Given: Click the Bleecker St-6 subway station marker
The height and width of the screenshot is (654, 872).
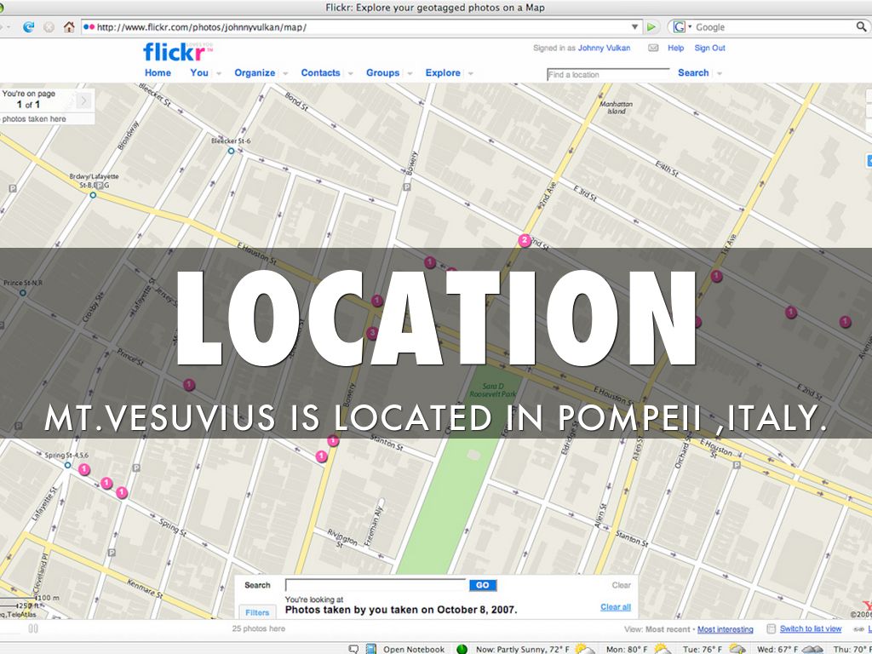Looking at the screenshot, I should 231,151.
